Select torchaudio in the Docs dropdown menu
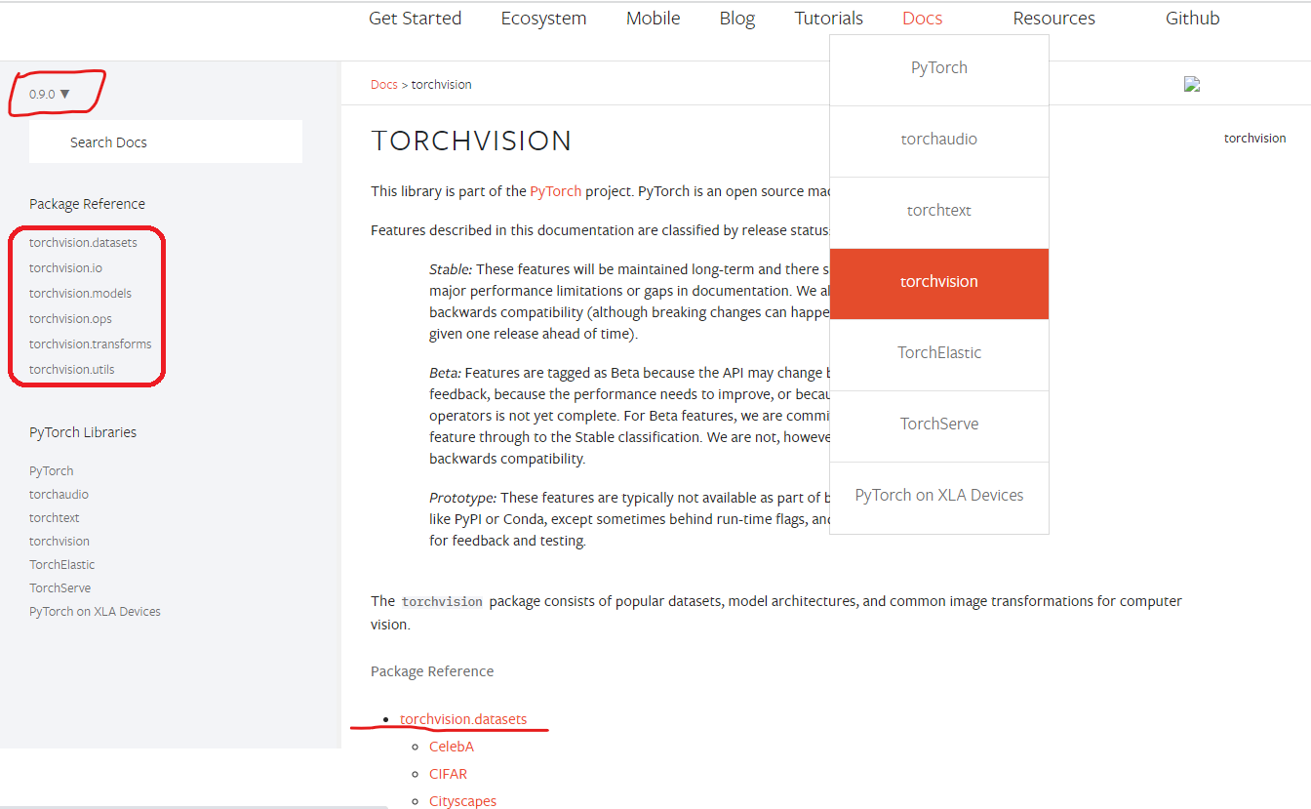 coord(939,140)
